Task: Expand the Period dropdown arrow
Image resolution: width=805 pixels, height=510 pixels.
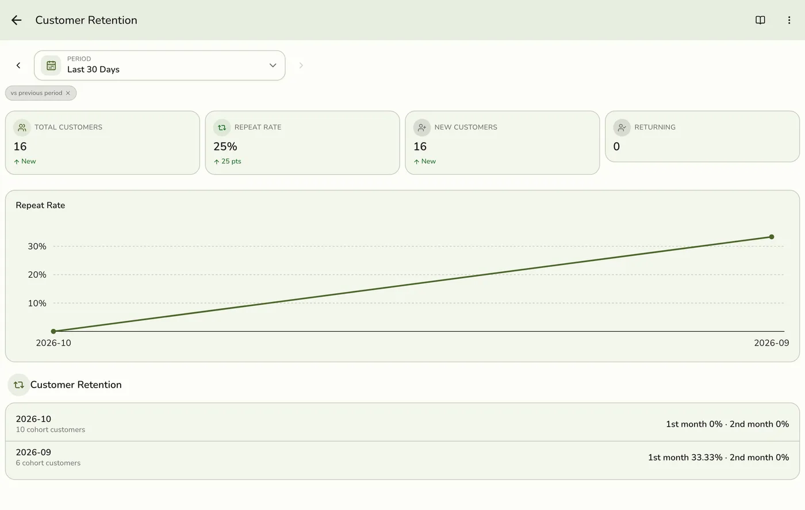Action: (273, 66)
